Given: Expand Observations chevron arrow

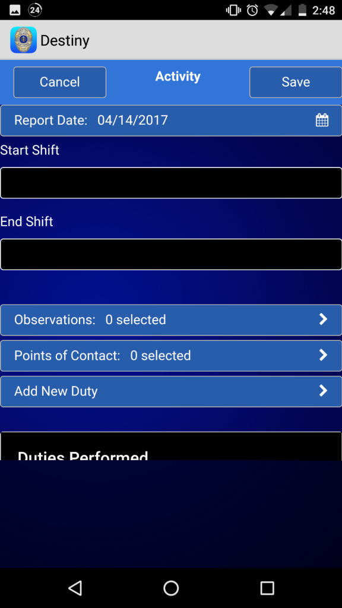Looking at the screenshot, I should (323, 319).
